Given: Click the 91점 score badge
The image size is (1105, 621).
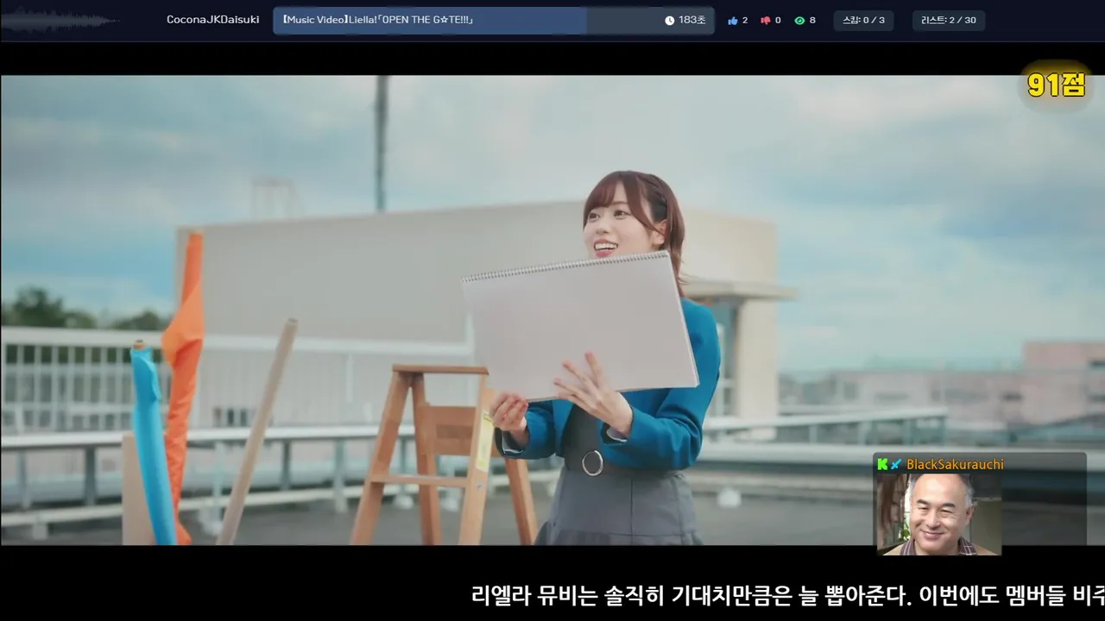Looking at the screenshot, I should 1056,85.
